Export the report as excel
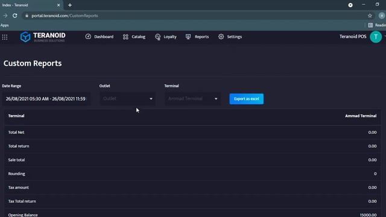The image size is (386, 217). [x=247, y=99]
